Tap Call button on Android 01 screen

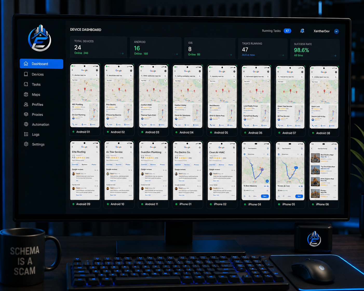[x=75, y=124]
